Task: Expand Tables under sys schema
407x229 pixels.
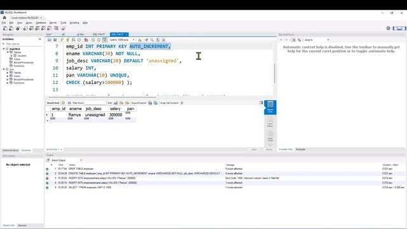Action: click(x=8, y=73)
